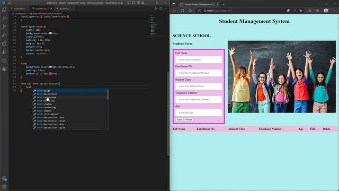Click the form div.form-action-buttons breadcrumb

pos(46,13)
